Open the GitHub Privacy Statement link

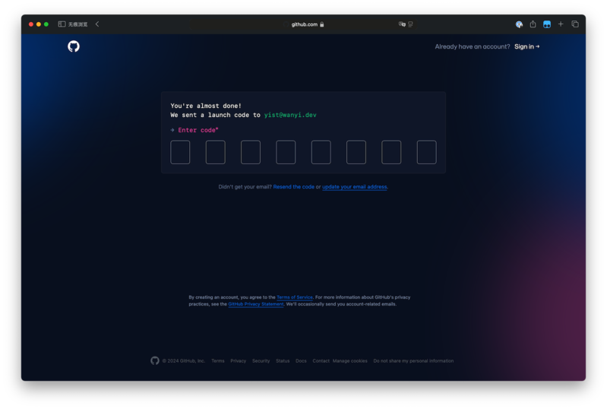point(256,304)
